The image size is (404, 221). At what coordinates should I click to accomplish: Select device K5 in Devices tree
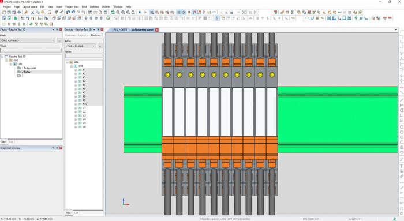pos(84,85)
